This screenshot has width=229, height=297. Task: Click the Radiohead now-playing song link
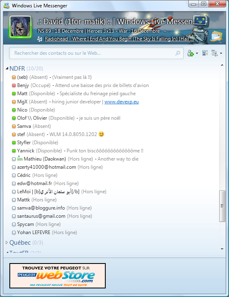(x=119, y=39)
